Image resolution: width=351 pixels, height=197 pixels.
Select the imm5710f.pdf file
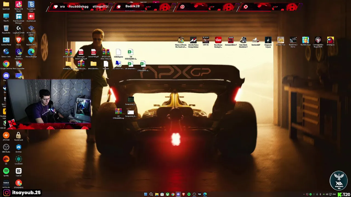(94, 54)
